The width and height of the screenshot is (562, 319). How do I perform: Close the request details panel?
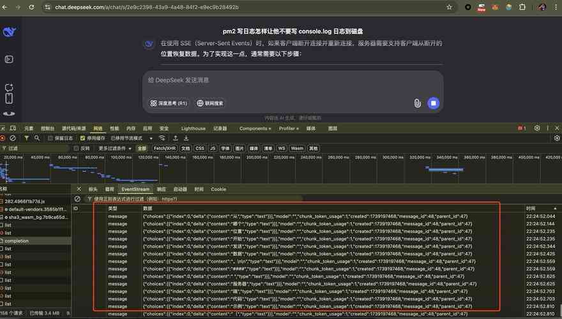coord(79,189)
